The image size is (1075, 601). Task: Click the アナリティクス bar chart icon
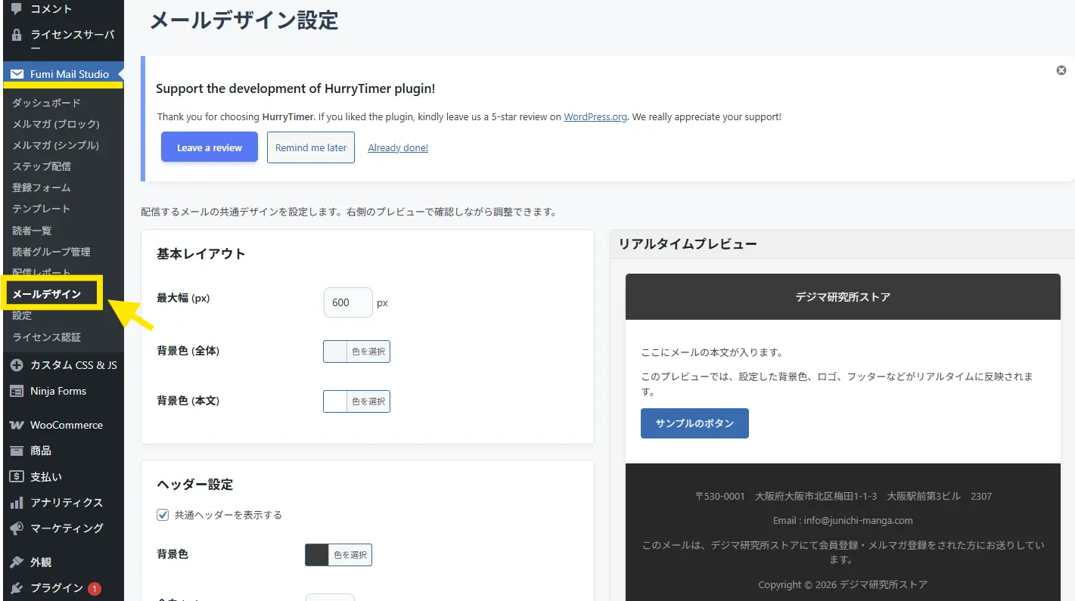click(16, 503)
